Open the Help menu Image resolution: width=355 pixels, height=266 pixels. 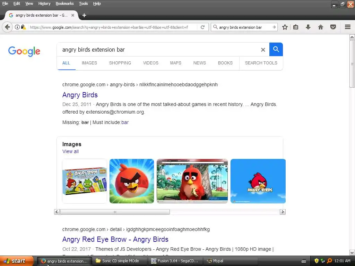pyautogui.click(x=97, y=3)
